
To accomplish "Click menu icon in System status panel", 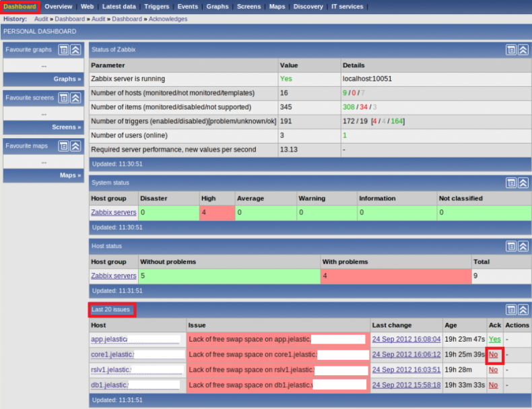I will (x=512, y=183).
